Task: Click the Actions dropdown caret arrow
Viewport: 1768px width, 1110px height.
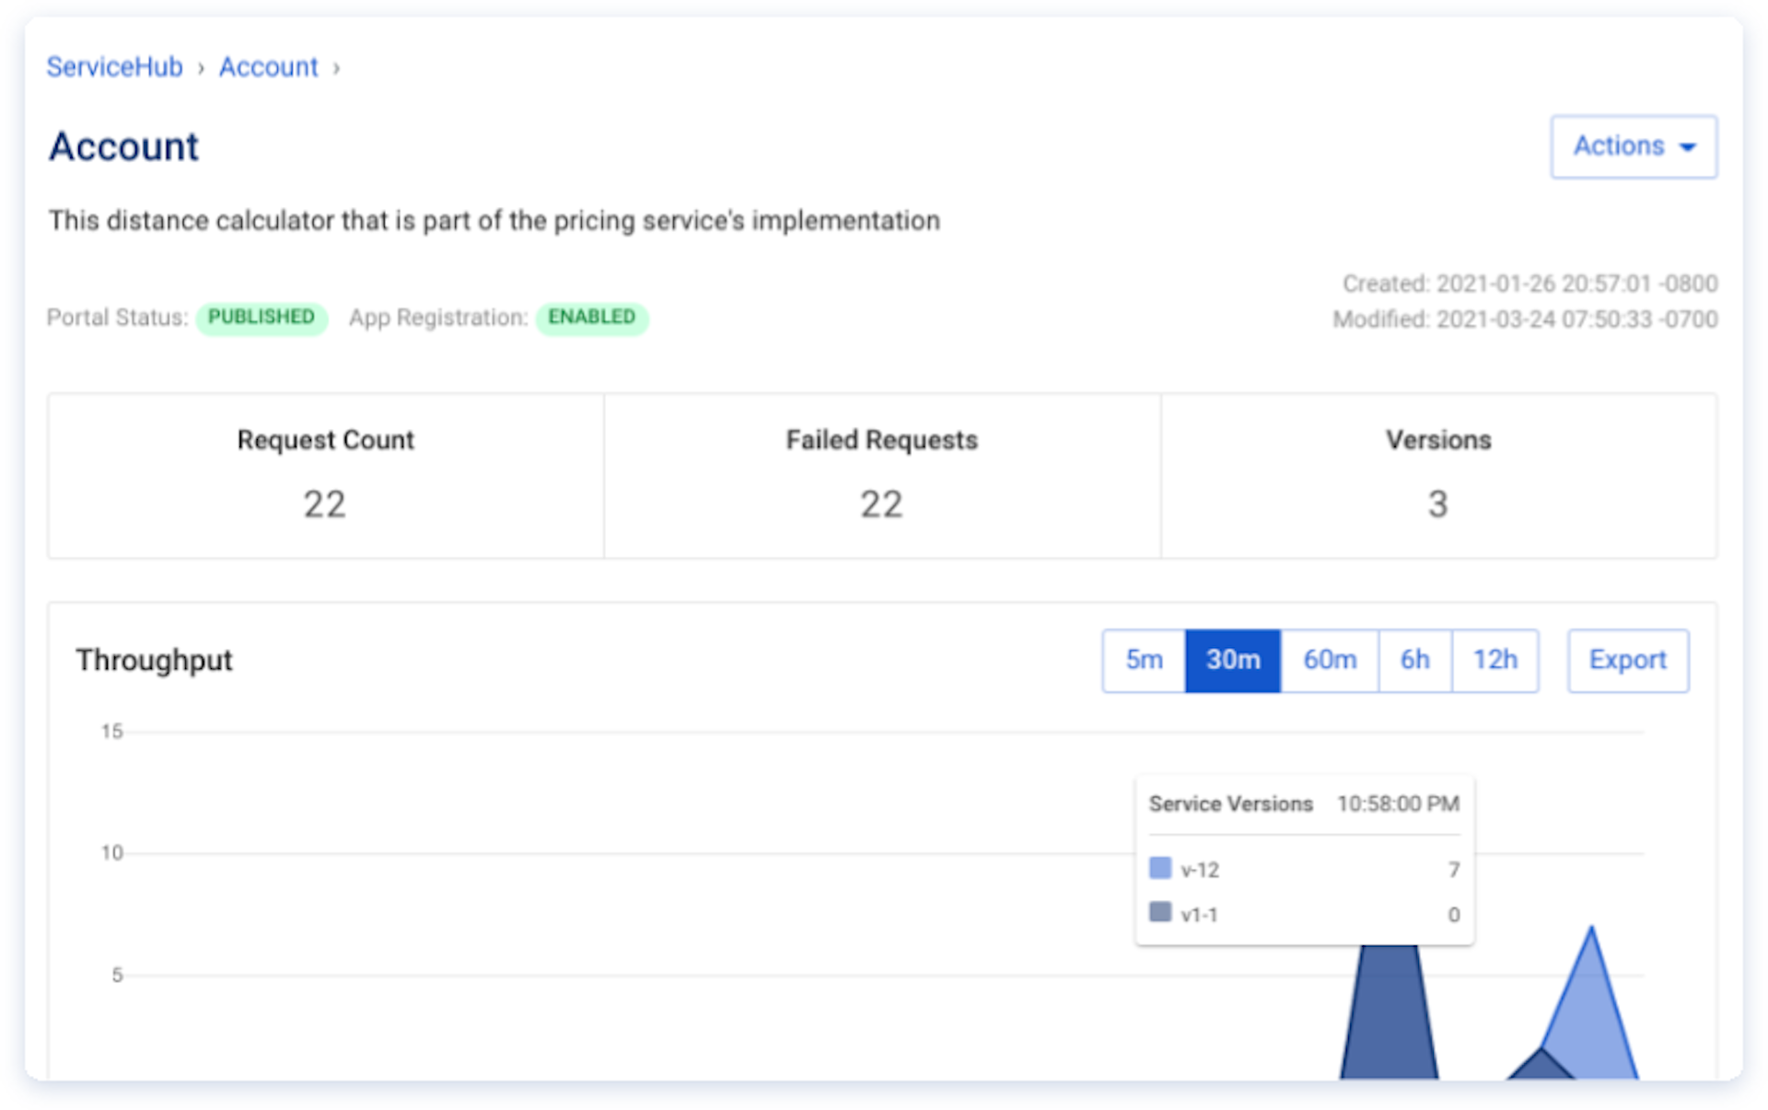Action: 1688,146
